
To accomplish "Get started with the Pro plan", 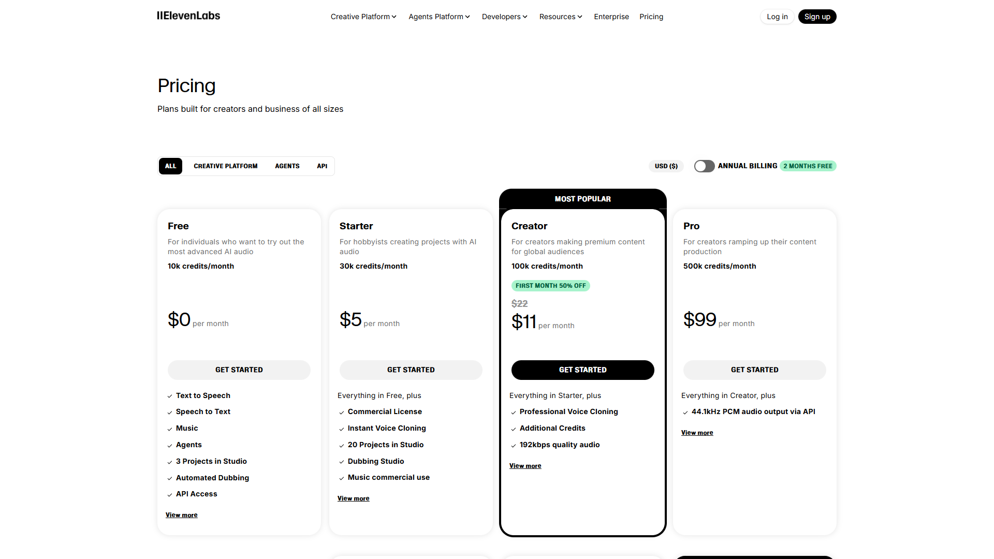I will tap(754, 370).
